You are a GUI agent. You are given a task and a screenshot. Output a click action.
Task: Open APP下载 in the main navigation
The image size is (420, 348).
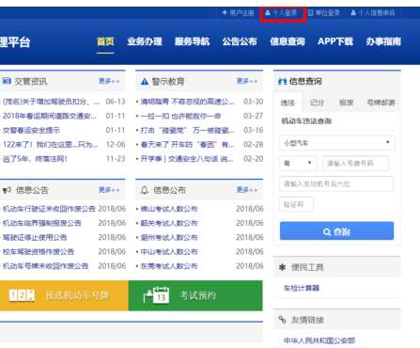[335, 41]
